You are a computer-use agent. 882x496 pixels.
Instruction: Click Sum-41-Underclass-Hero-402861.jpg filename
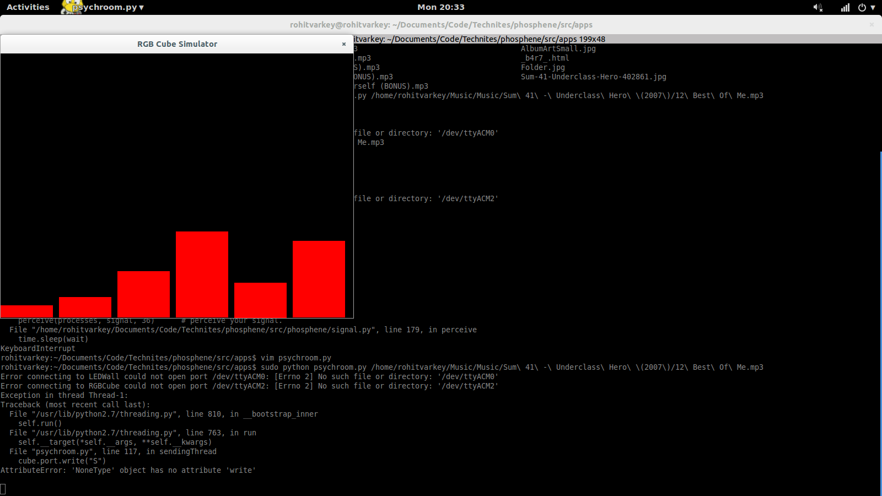click(x=594, y=77)
